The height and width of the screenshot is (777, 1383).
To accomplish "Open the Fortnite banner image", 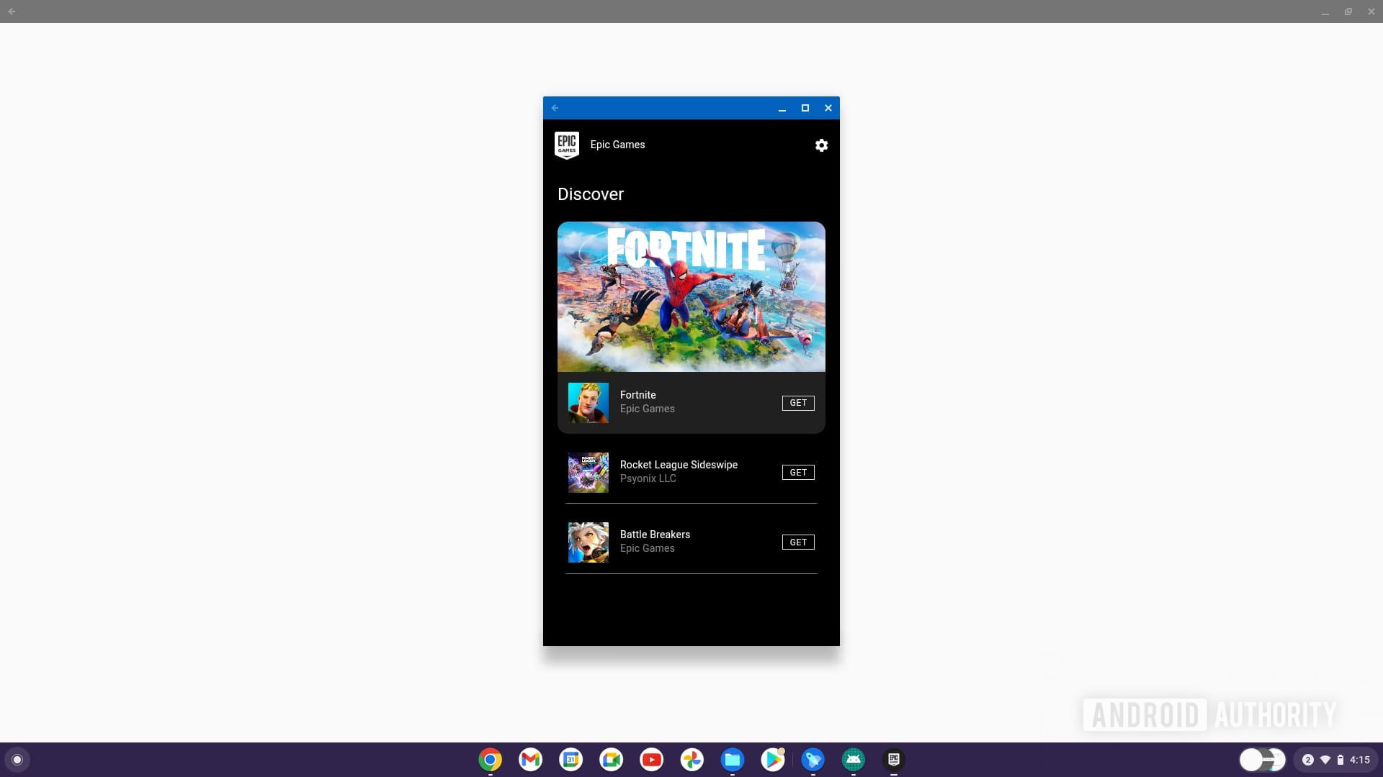I will [691, 296].
